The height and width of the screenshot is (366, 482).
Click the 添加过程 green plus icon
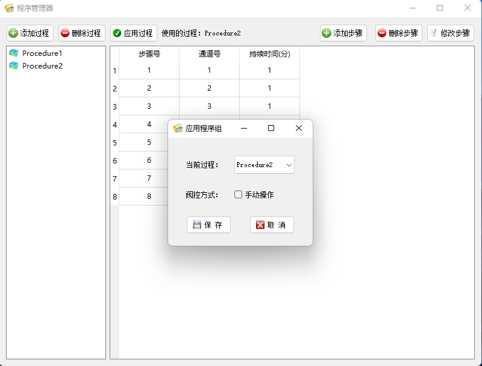(x=13, y=33)
